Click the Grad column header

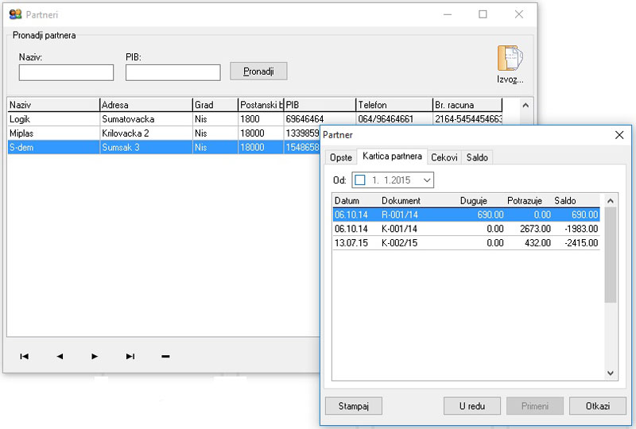pos(215,105)
